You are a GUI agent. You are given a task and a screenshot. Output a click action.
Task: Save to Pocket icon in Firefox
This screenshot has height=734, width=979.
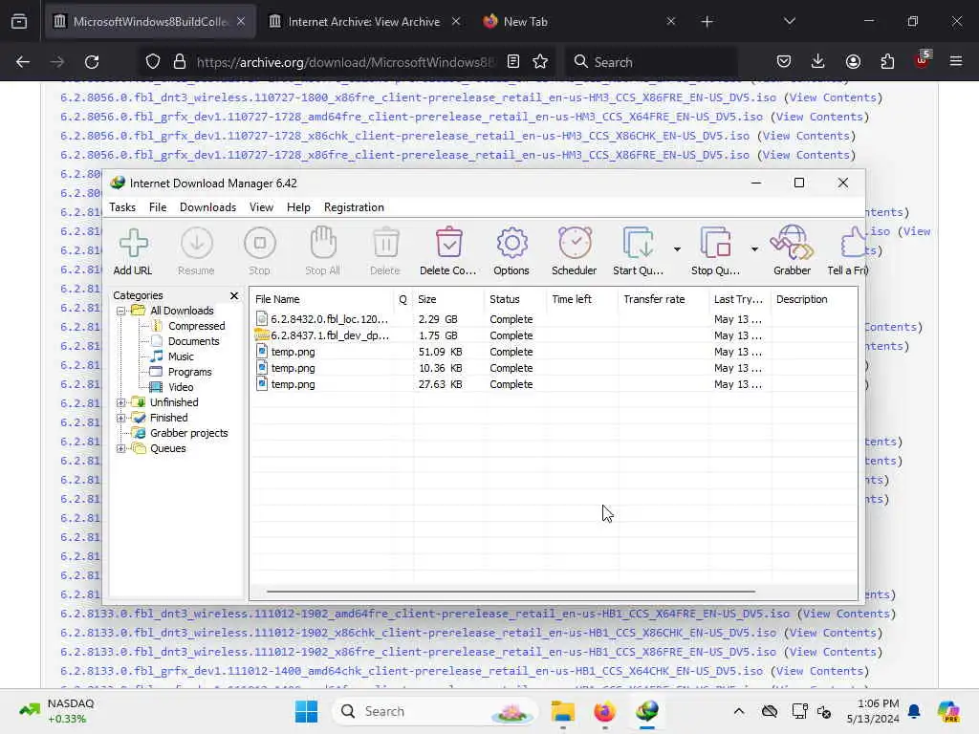click(784, 61)
